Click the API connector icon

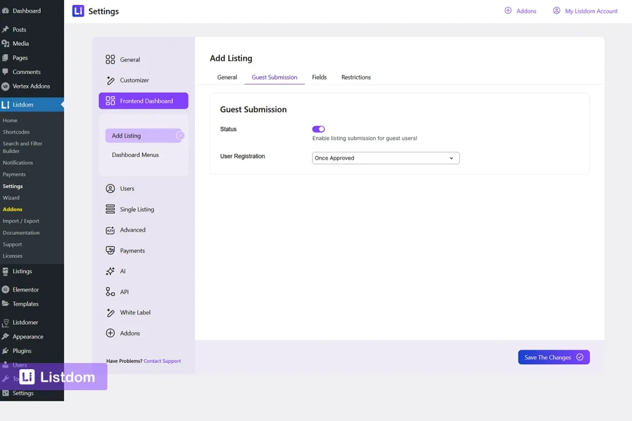(110, 292)
